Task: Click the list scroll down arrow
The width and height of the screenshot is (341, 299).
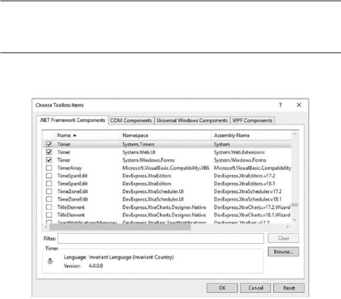Action: point(295,220)
